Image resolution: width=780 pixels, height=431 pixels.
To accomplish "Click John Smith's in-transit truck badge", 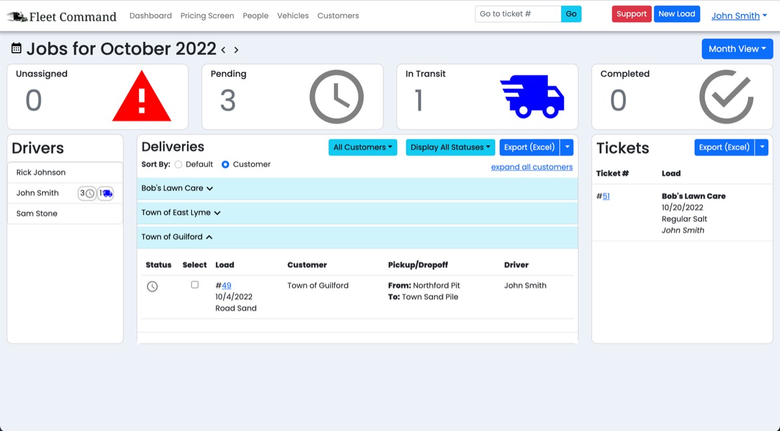I will coord(105,193).
